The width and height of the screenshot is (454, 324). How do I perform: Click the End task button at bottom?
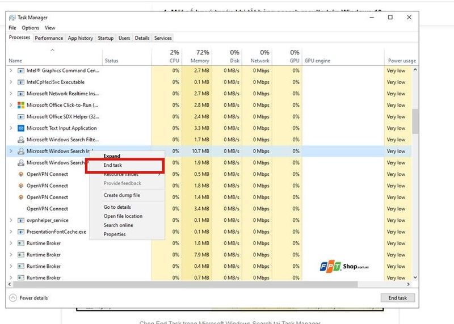[x=398, y=298]
